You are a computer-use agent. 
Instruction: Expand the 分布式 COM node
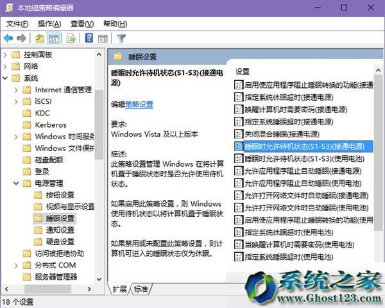(16, 265)
